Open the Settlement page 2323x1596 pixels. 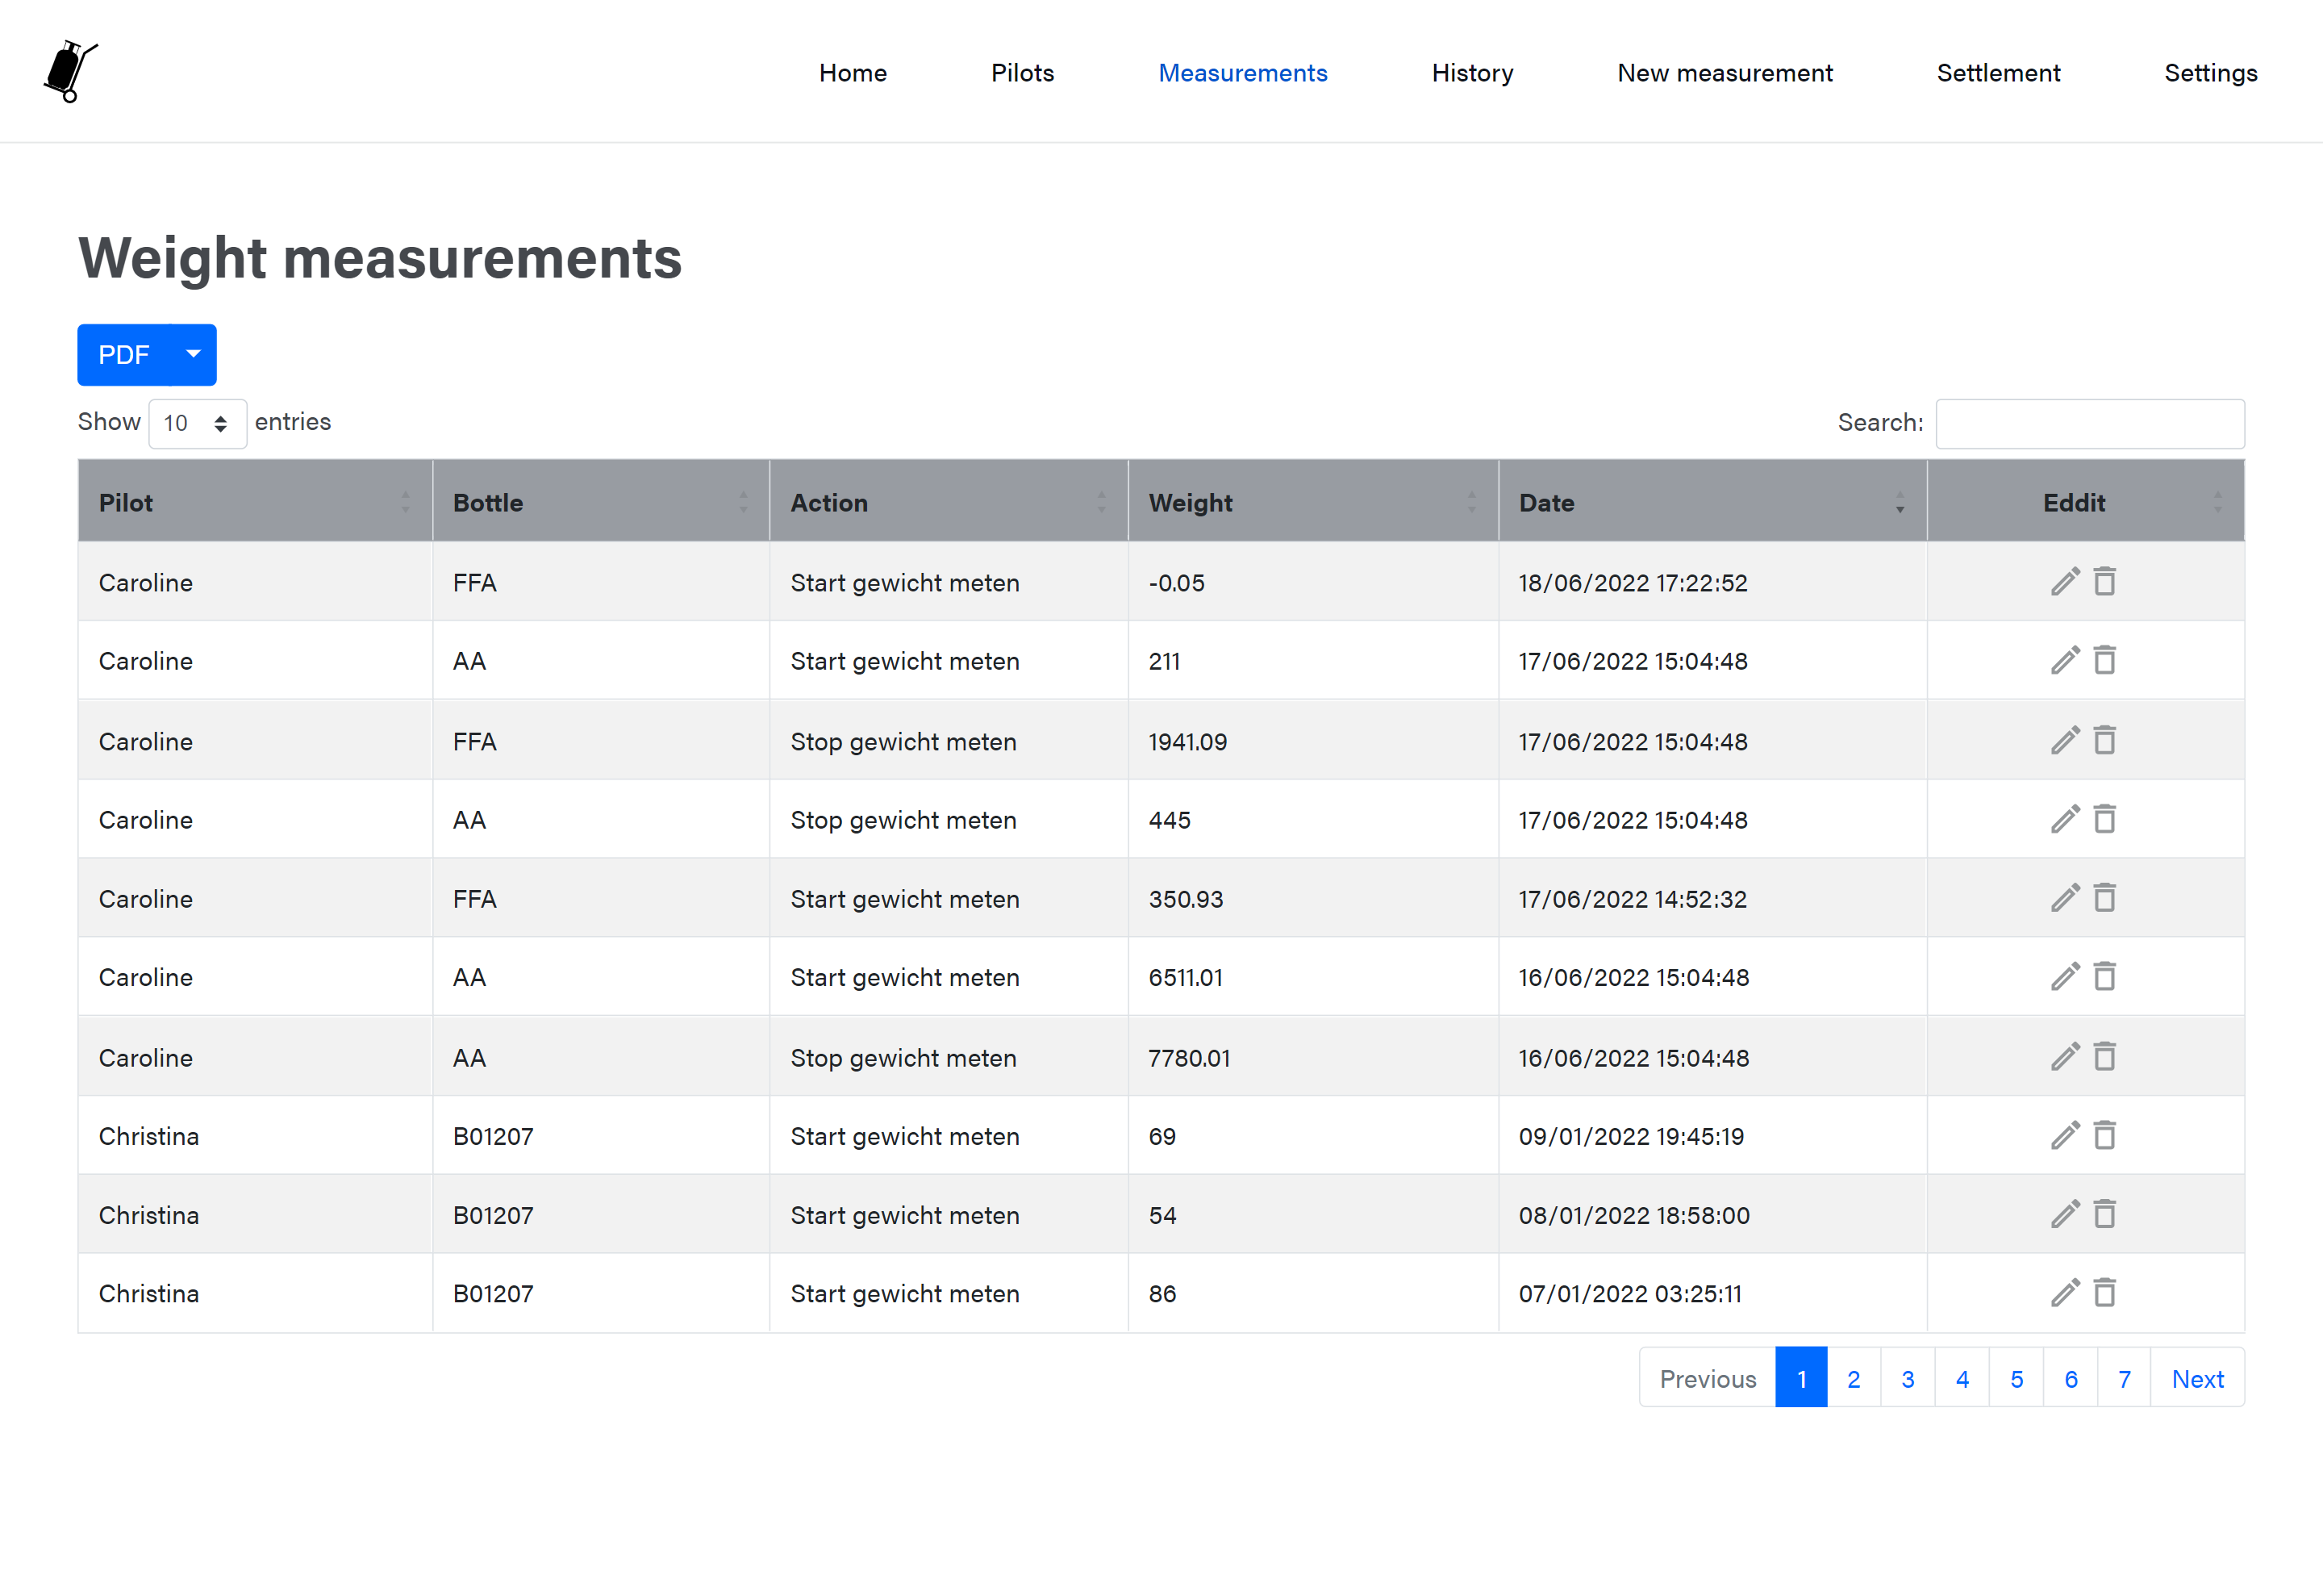point(1998,73)
